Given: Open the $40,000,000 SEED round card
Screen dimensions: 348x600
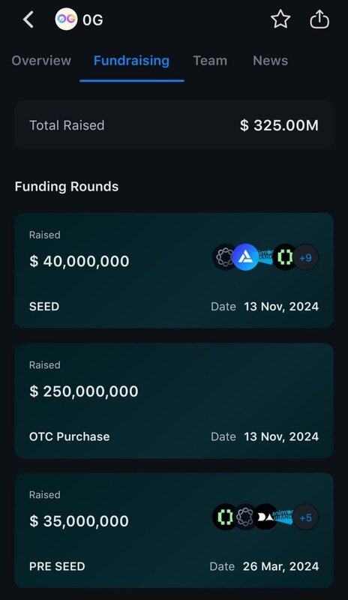Looking at the screenshot, I should pyautogui.click(x=174, y=271).
